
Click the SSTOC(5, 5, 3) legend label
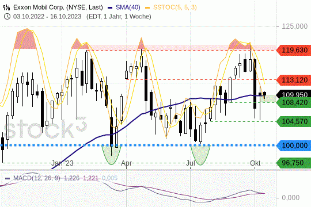coord(175,7)
